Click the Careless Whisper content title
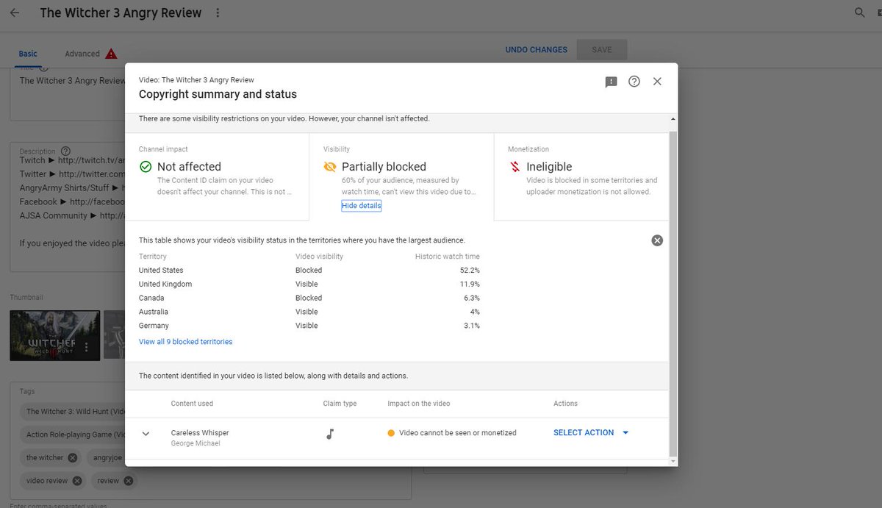The width and height of the screenshot is (882, 508). tap(200, 433)
